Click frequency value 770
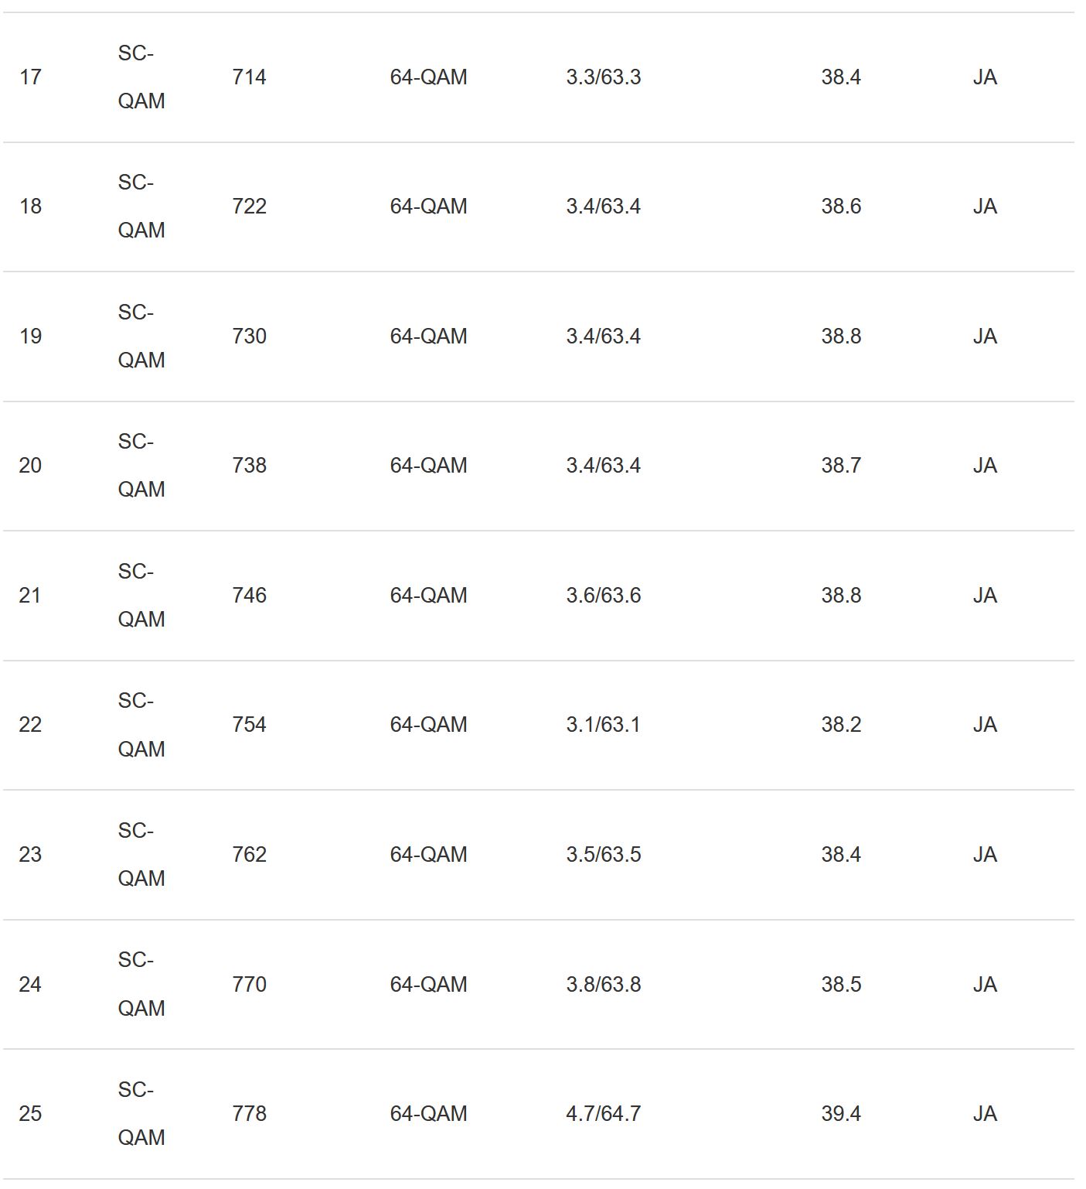The height and width of the screenshot is (1189, 1086). pos(249,985)
